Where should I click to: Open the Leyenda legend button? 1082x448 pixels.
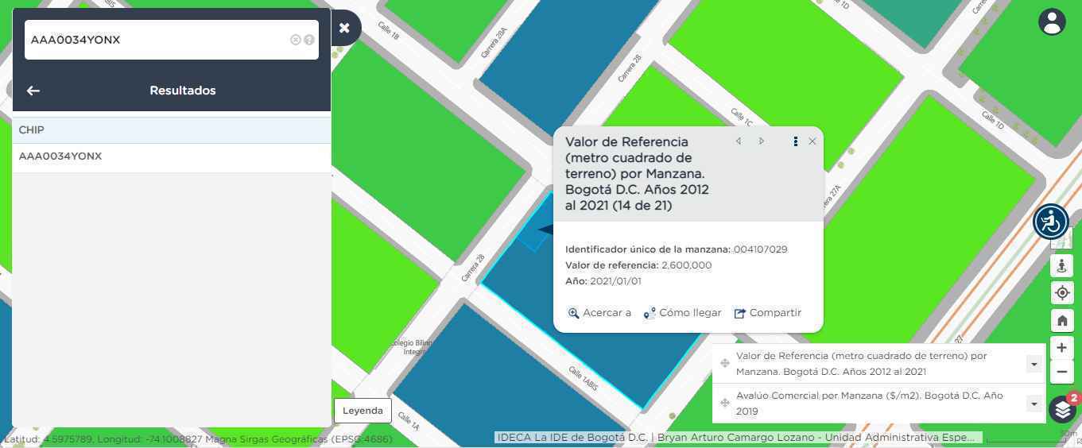click(363, 411)
